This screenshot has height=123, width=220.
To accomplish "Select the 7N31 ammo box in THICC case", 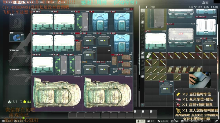I will tap(104, 68).
